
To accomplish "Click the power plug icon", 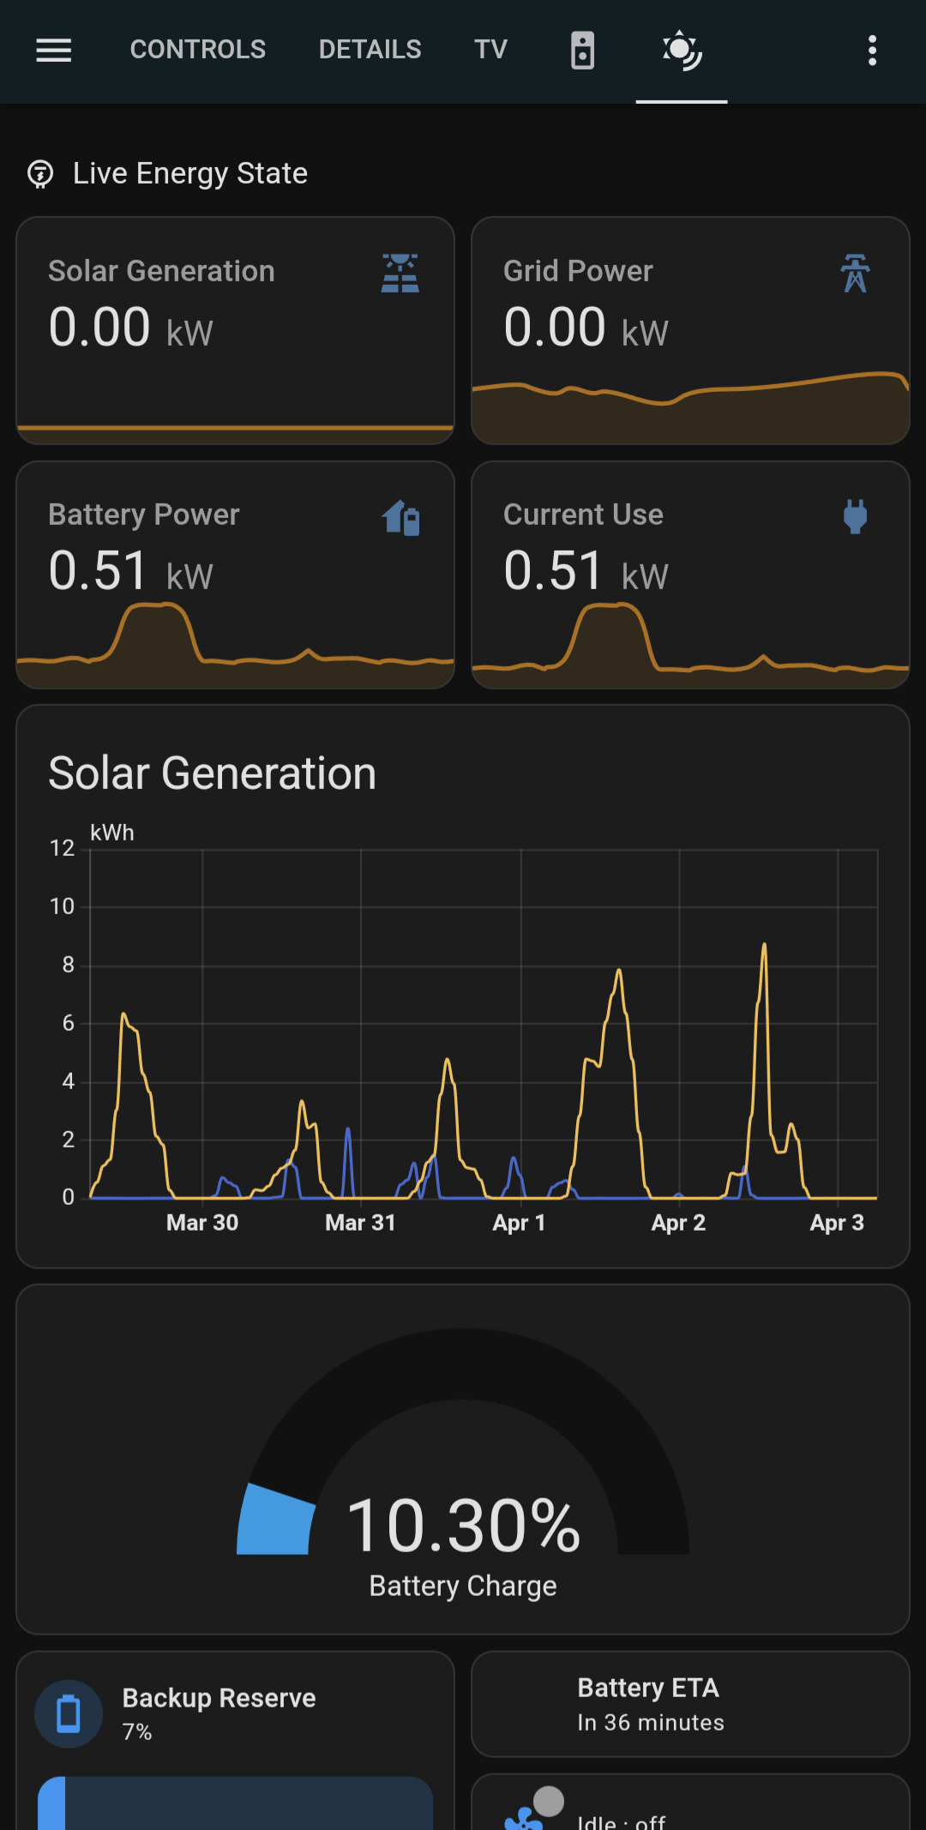I will [x=855, y=517].
